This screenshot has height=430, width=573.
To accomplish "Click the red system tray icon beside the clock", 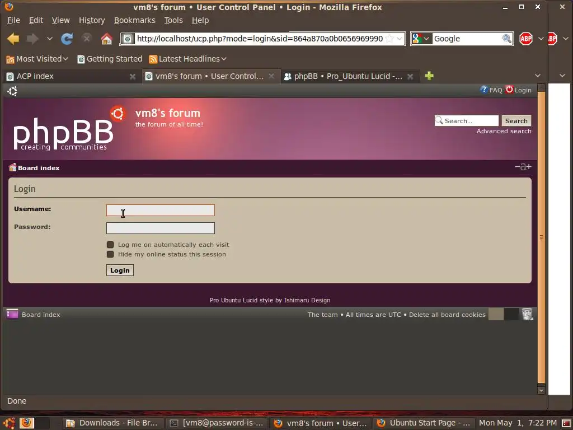I will pyautogui.click(x=566, y=423).
